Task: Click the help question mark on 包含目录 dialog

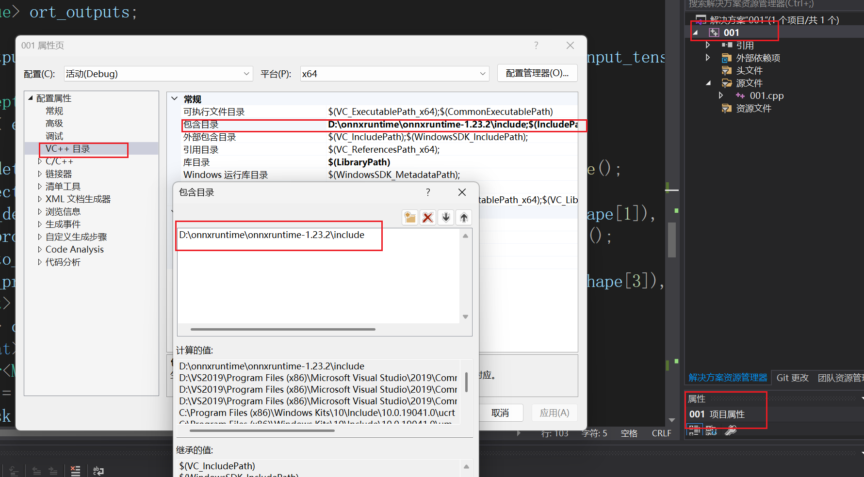Action: click(427, 192)
